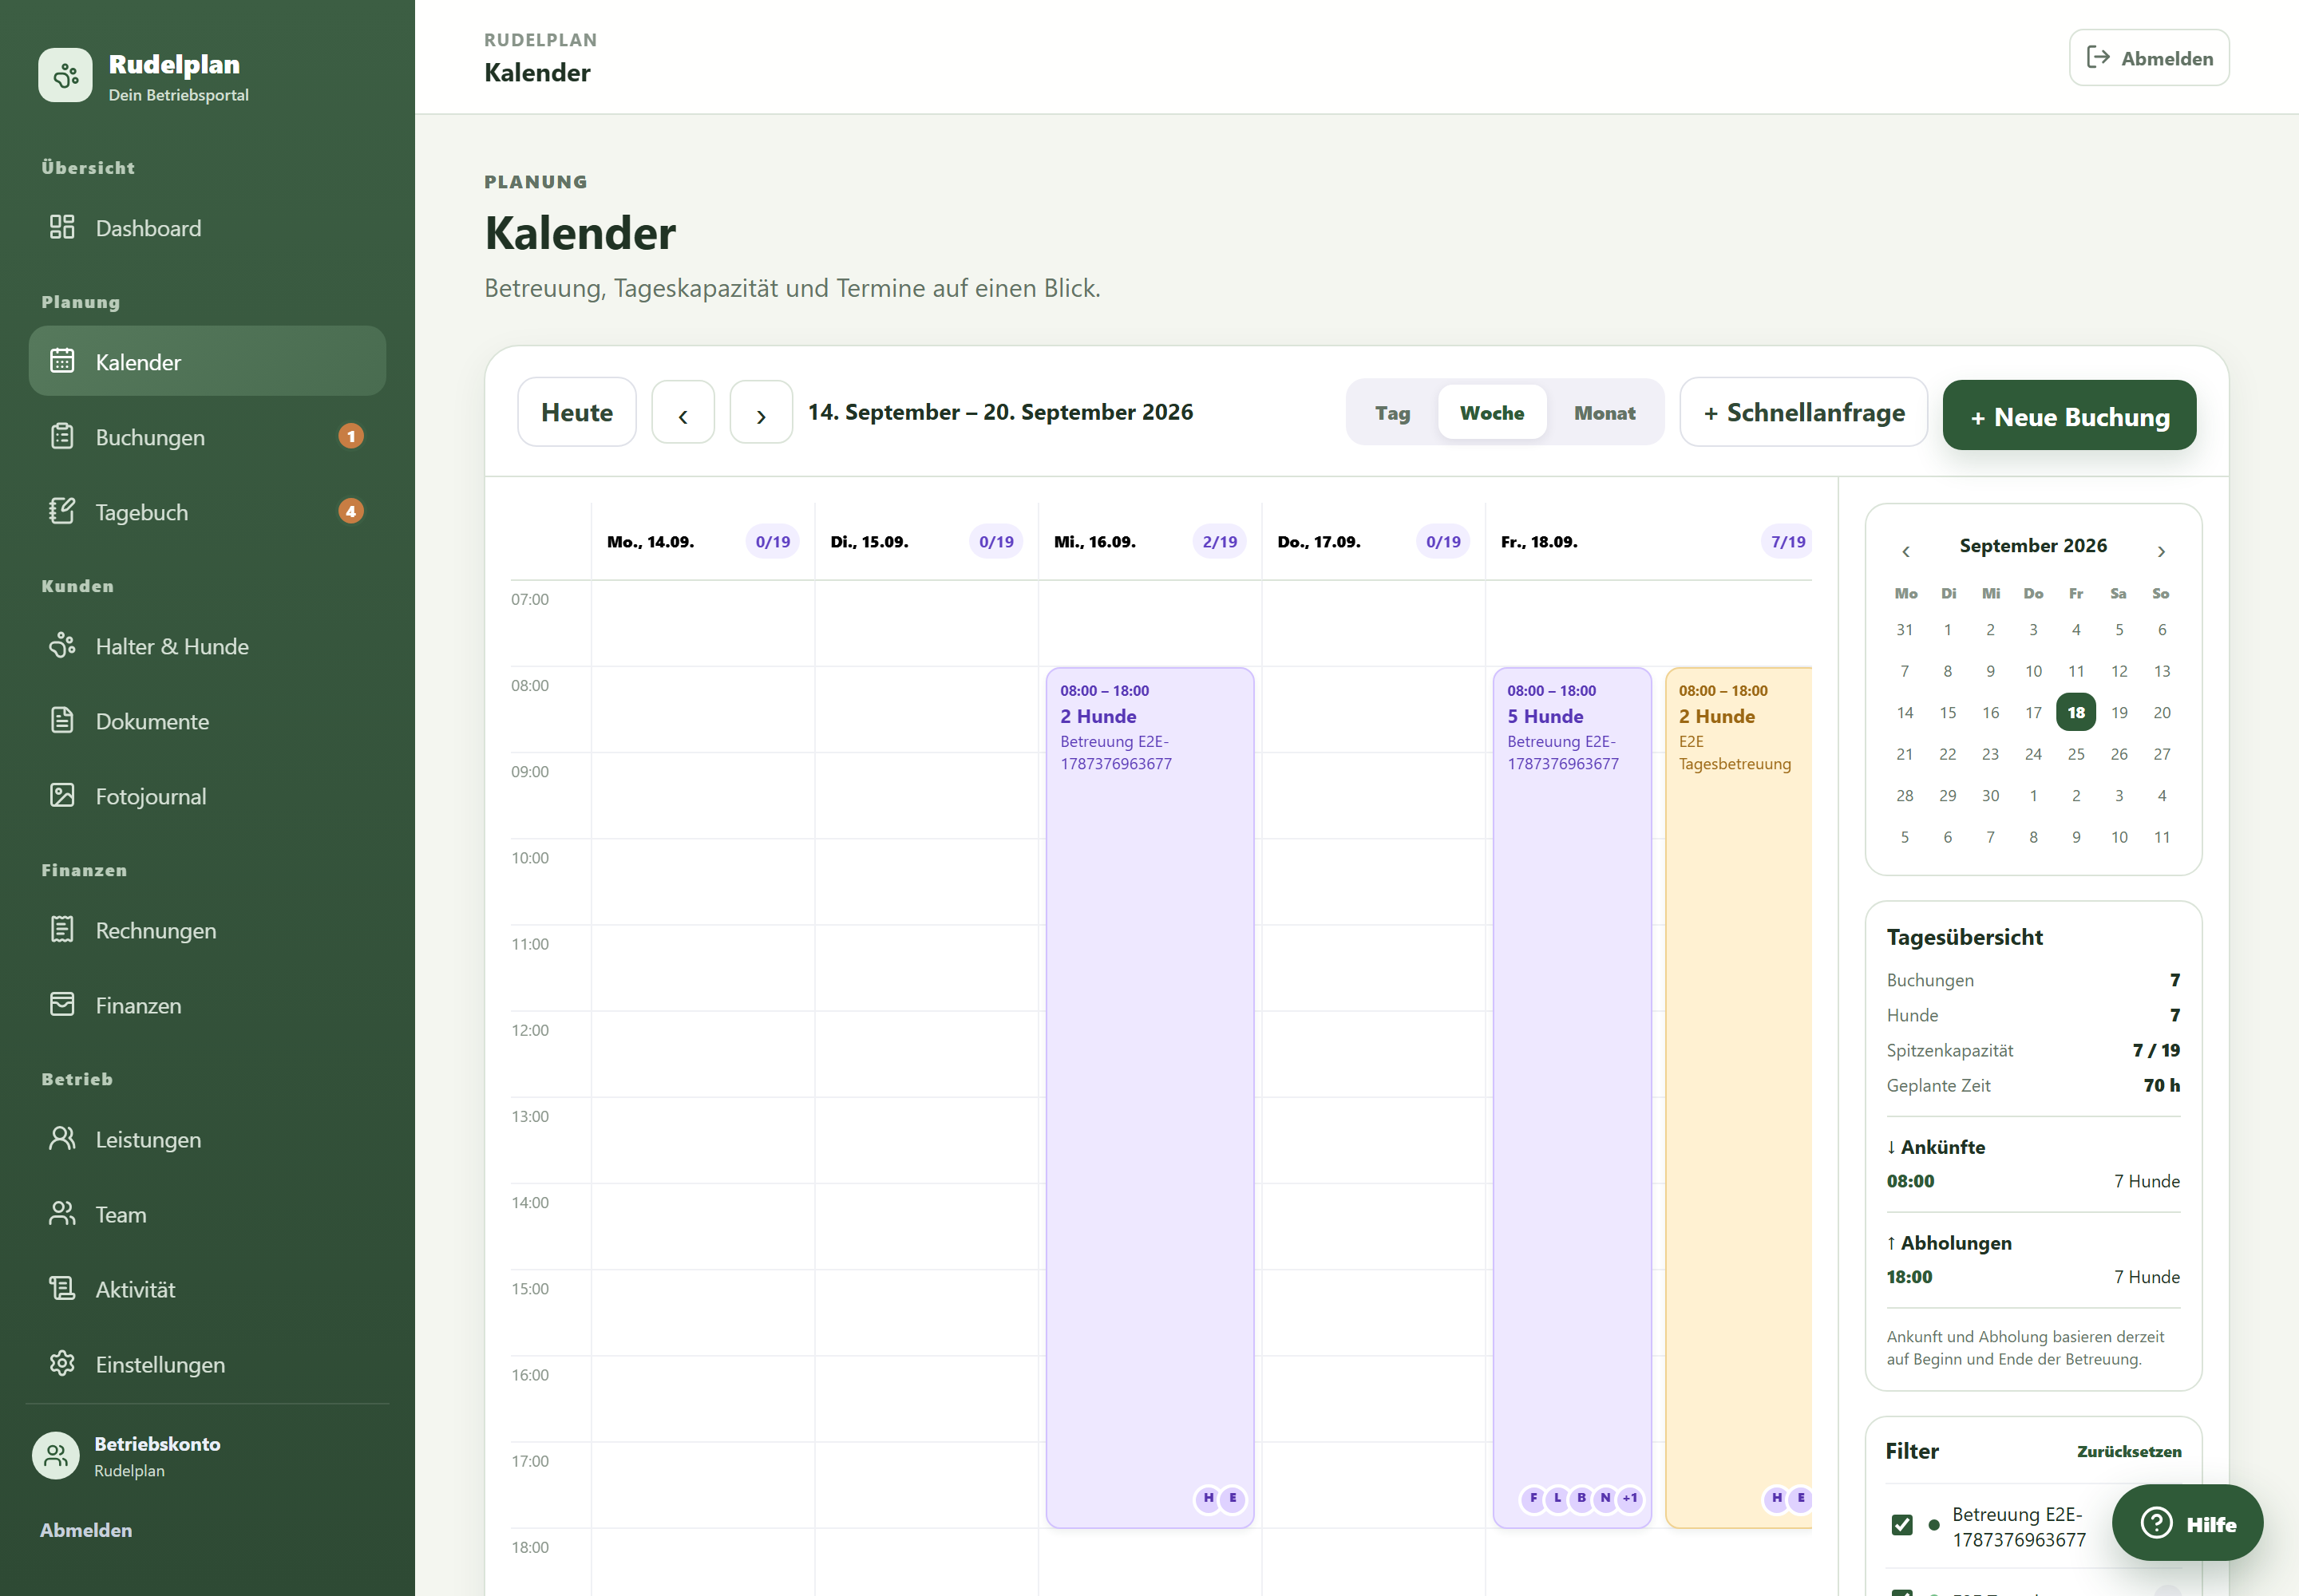Click the question mark Hilfe icon
Viewport: 2299px width, 1596px height.
pyautogui.click(x=2156, y=1524)
